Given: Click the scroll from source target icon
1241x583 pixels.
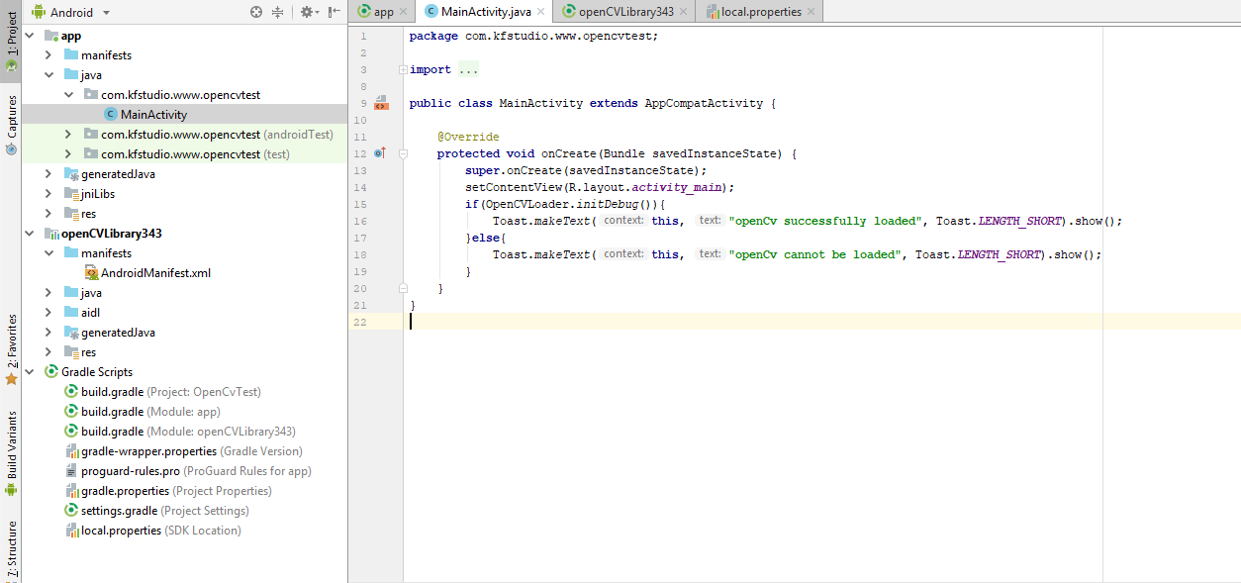Looking at the screenshot, I should [256, 12].
